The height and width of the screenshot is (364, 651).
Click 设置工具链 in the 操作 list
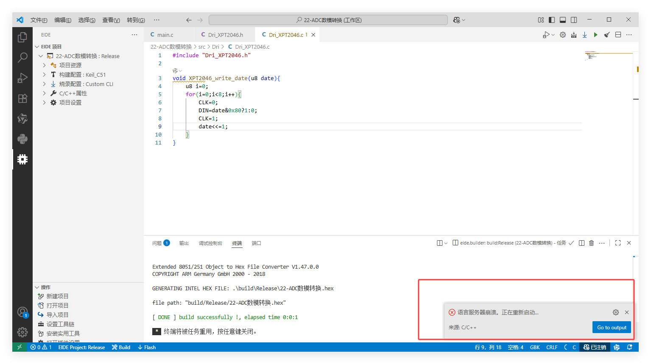pyautogui.click(x=60, y=324)
